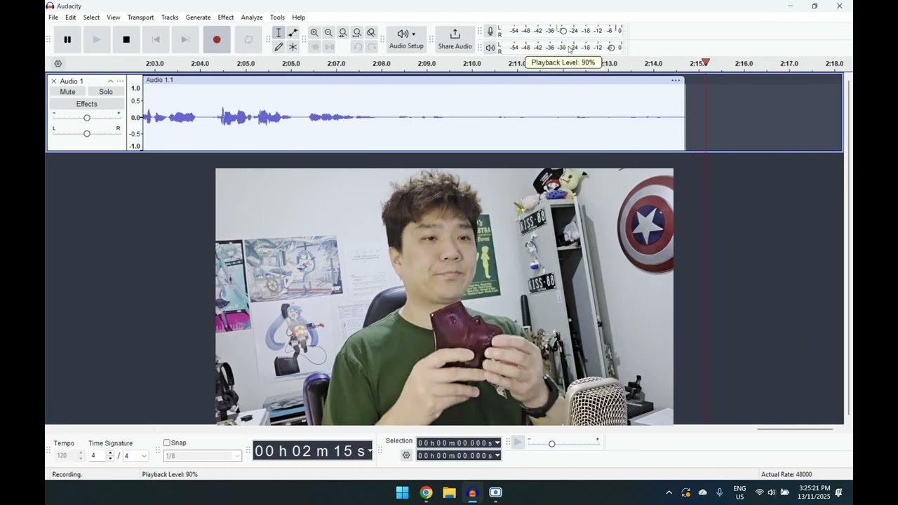The height and width of the screenshot is (505, 898).
Task: Open time signature denominator dropdown
Action: tap(145, 456)
